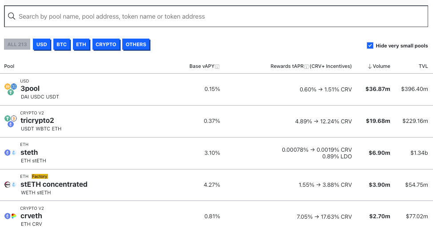Click stETH concentrated base vAPY 4.27%

(x=212, y=185)
